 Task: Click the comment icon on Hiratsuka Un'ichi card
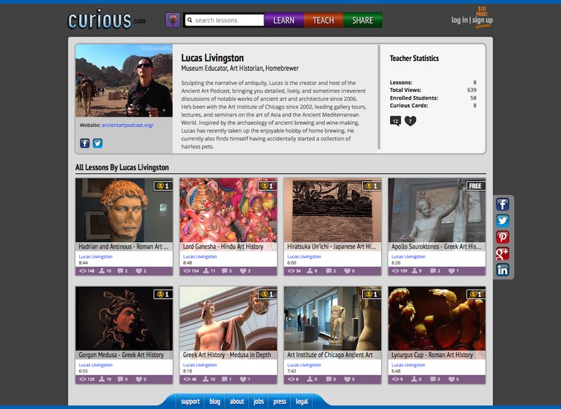pos(328,271)
